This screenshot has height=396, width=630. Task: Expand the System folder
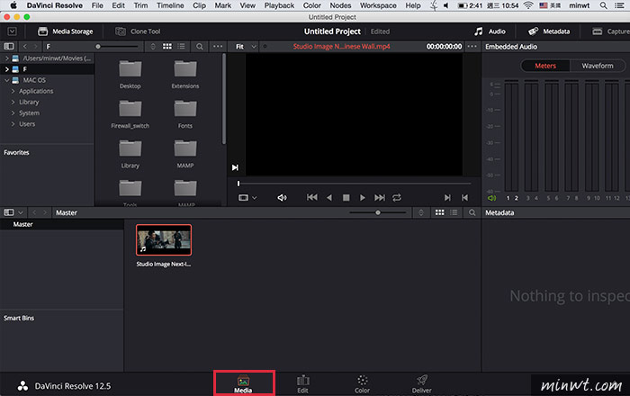click(13, 112)
